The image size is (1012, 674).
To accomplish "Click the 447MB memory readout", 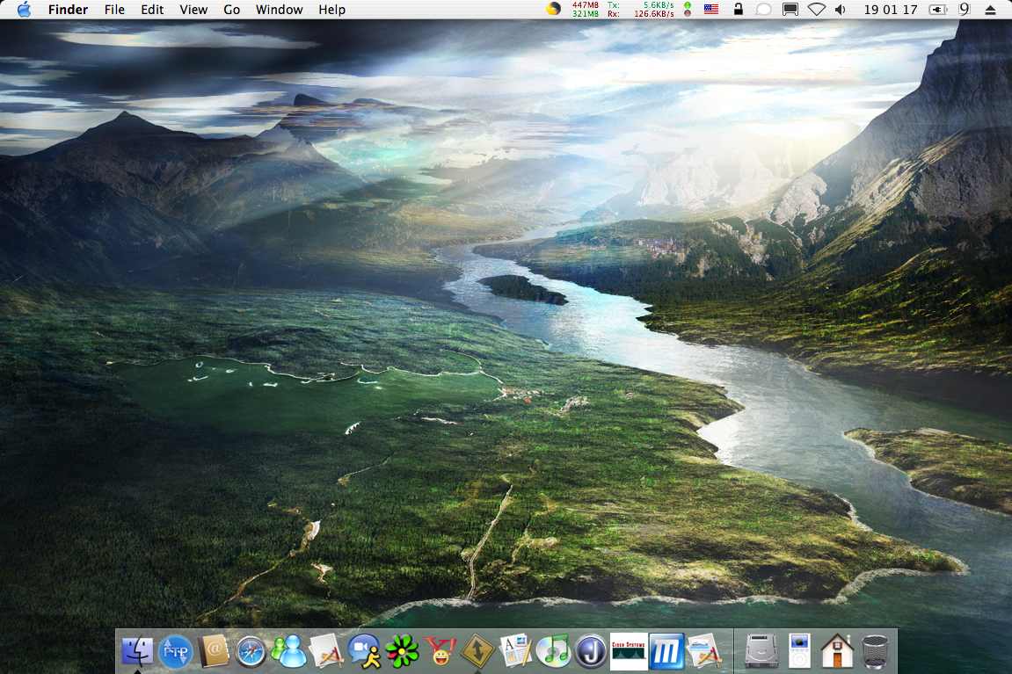I will (586, 5).
